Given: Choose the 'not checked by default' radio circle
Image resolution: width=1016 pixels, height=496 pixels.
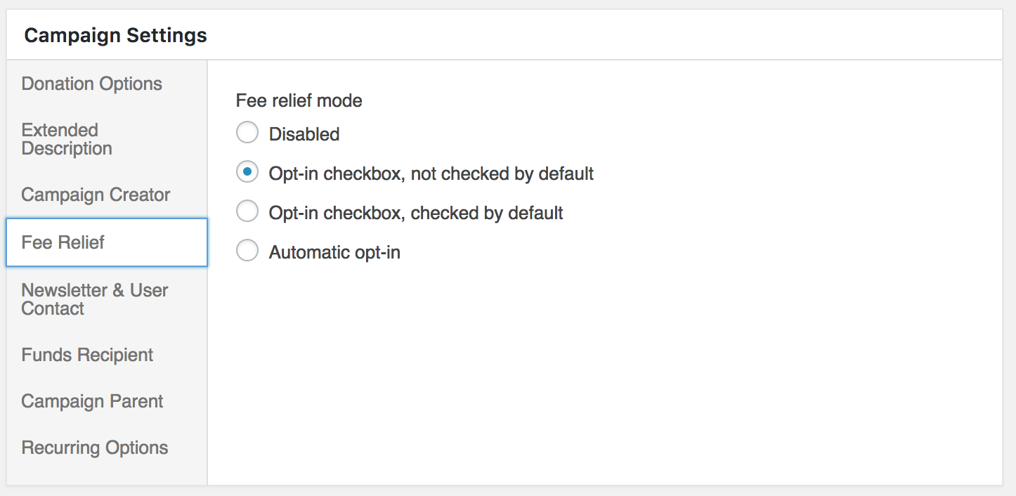Looking at the screenshot, I should [x=247, y=172].
